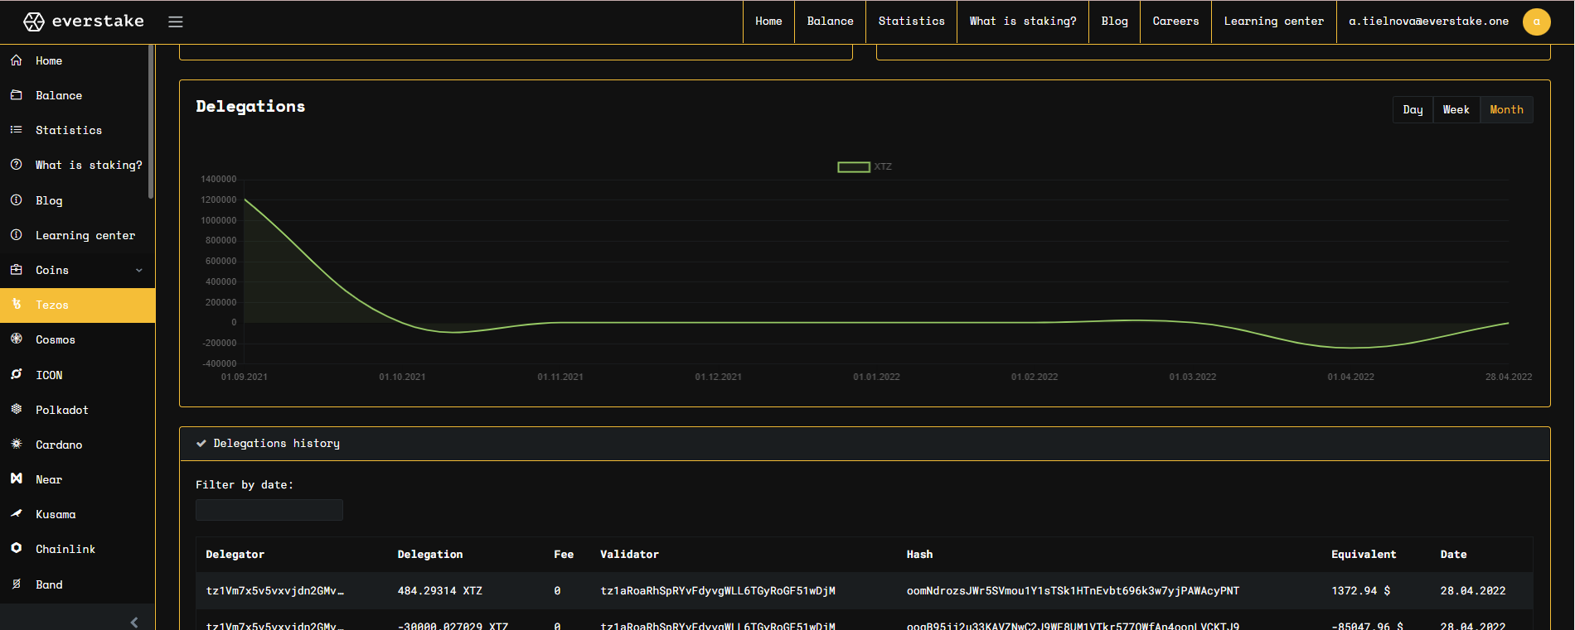Click the Fee column header
Screen dimensions: 1575x630
click(x=564, y=555)
